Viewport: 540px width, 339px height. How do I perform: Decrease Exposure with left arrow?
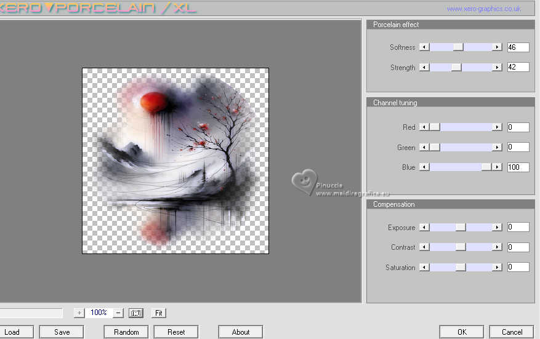[424, 227]
